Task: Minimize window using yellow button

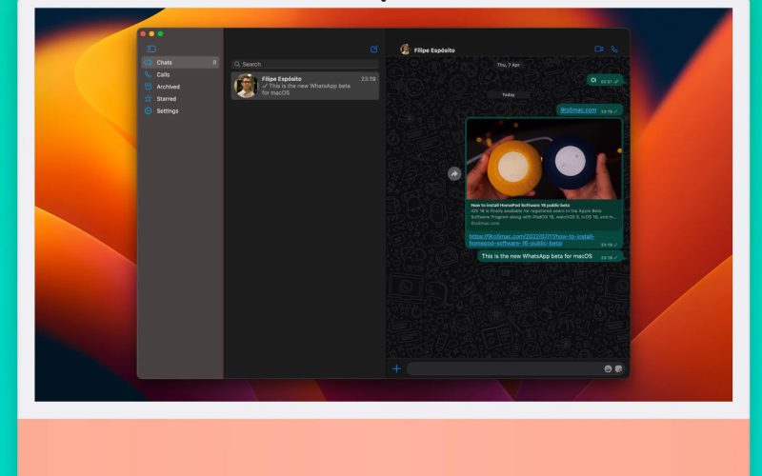Action: click(x=151, y=34)
